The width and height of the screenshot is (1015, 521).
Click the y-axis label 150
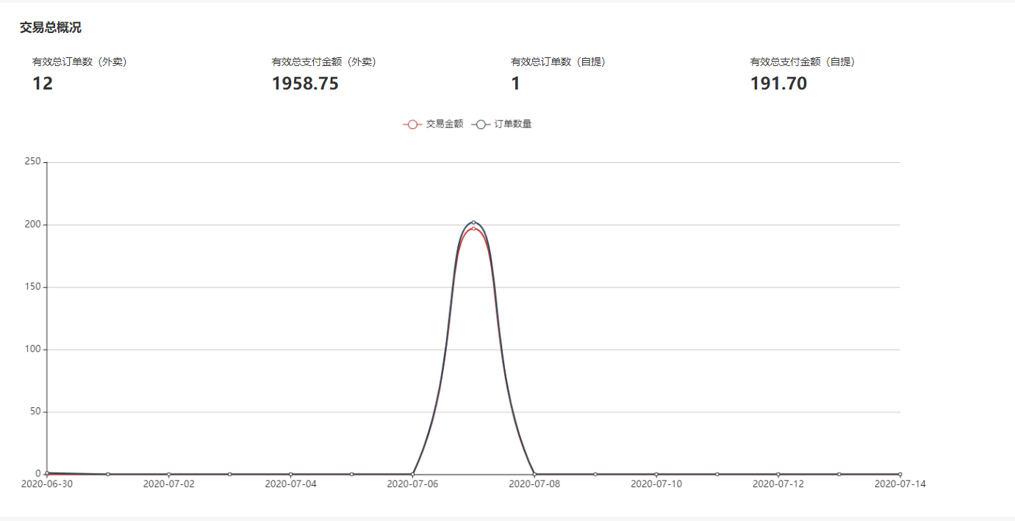[x=32, y=287]
